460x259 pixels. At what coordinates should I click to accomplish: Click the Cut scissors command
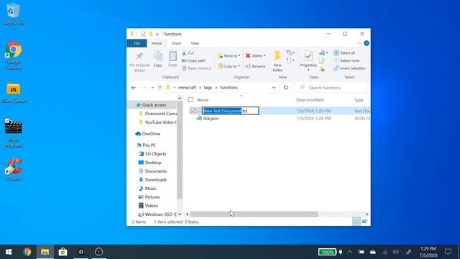point(188,53)
